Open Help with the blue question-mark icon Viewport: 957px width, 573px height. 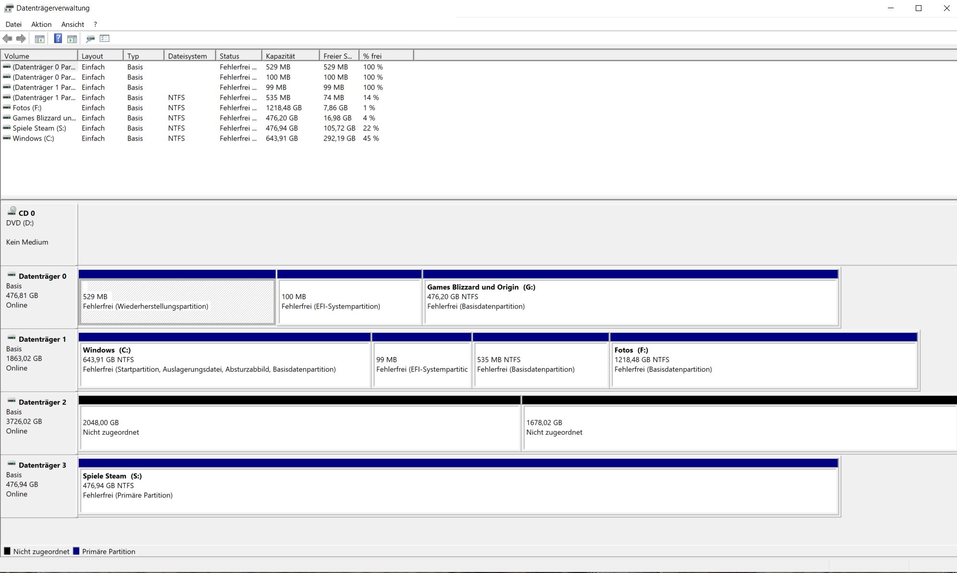[x=58, y=38]
